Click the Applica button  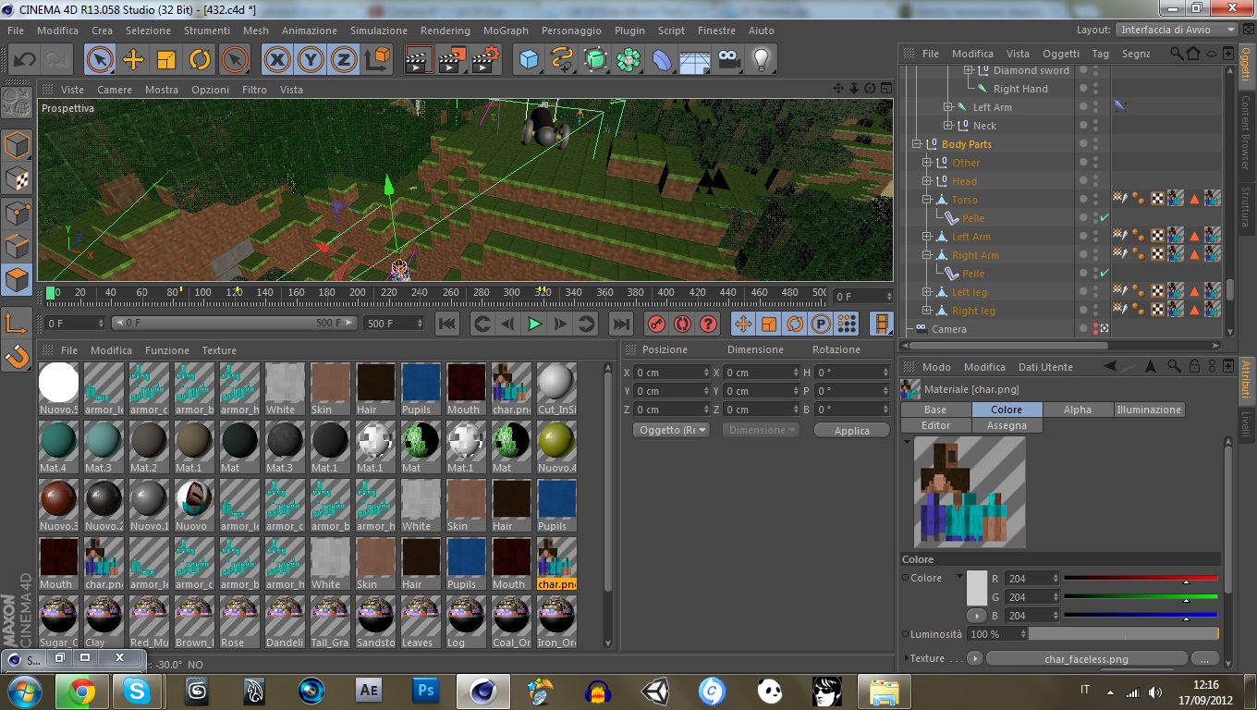(851, 430)
